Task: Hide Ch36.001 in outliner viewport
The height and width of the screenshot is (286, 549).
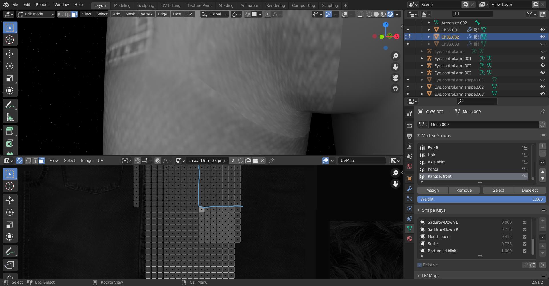Action: 542,30
